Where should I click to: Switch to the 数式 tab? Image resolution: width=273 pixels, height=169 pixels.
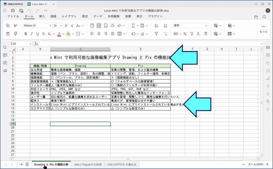(85, 16)
